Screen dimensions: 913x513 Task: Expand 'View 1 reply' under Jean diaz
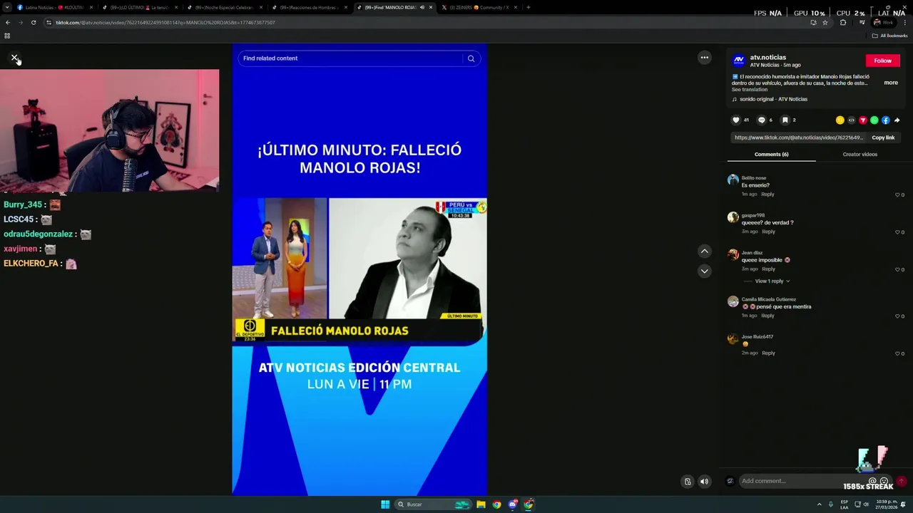click(772, 281)
